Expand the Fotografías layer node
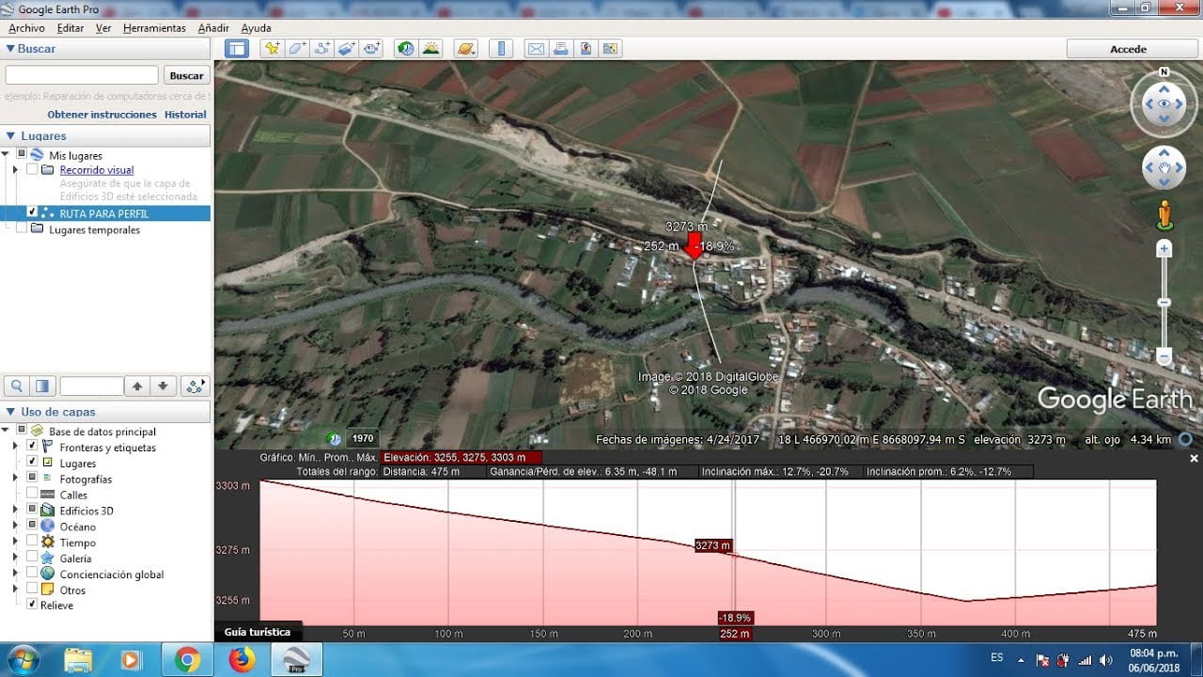 coord(15,479)
